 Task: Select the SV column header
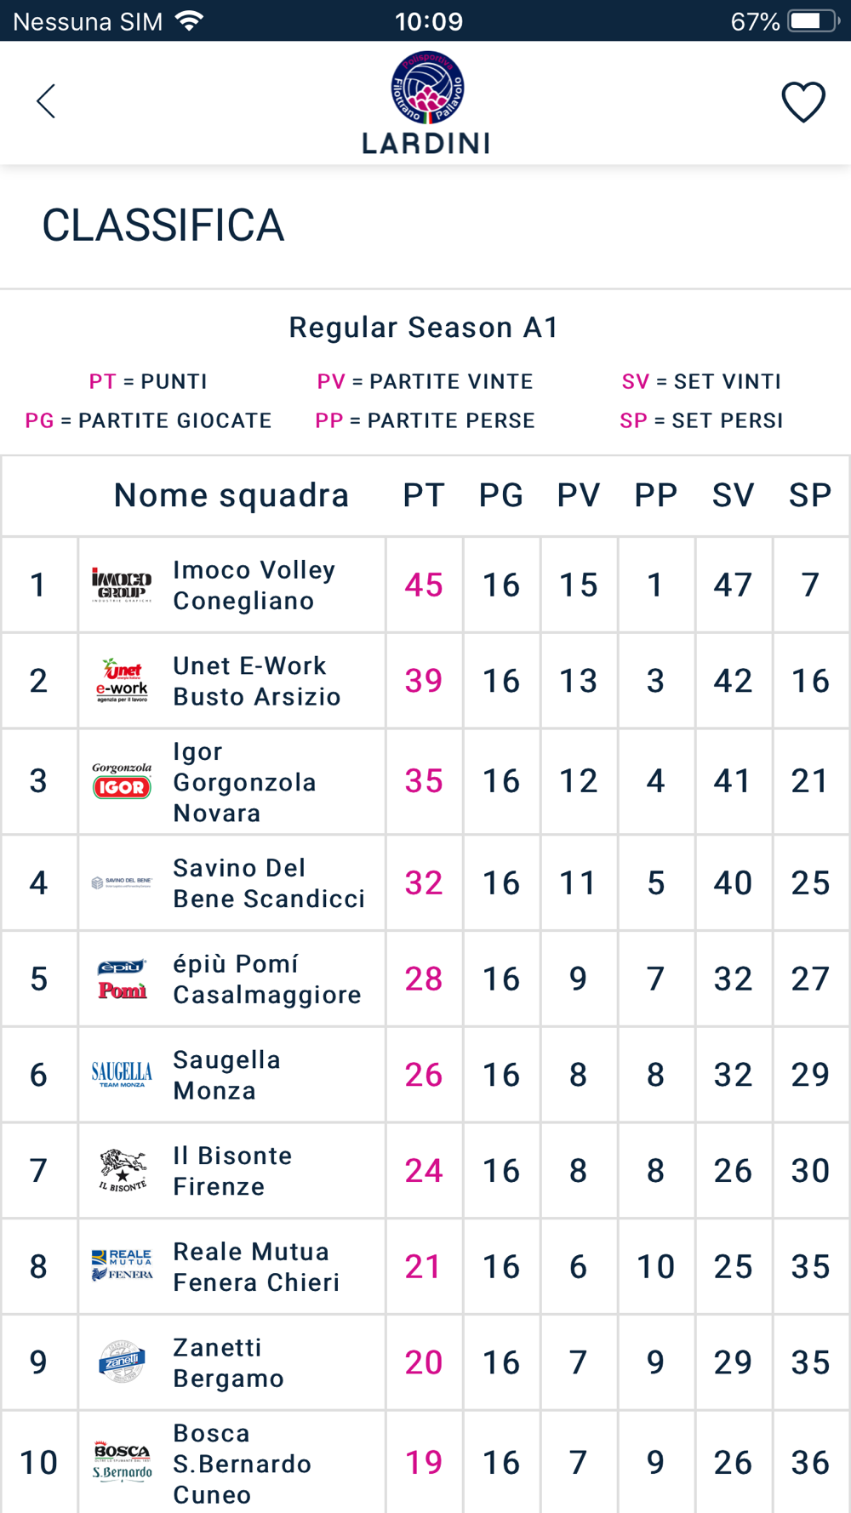(x=734, y=495)
